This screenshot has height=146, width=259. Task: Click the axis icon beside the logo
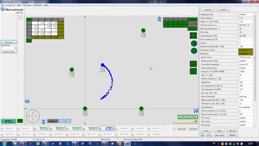tap(21, 17)
